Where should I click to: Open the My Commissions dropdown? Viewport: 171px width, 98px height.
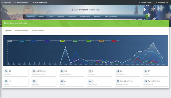click(x=22, y=2)
